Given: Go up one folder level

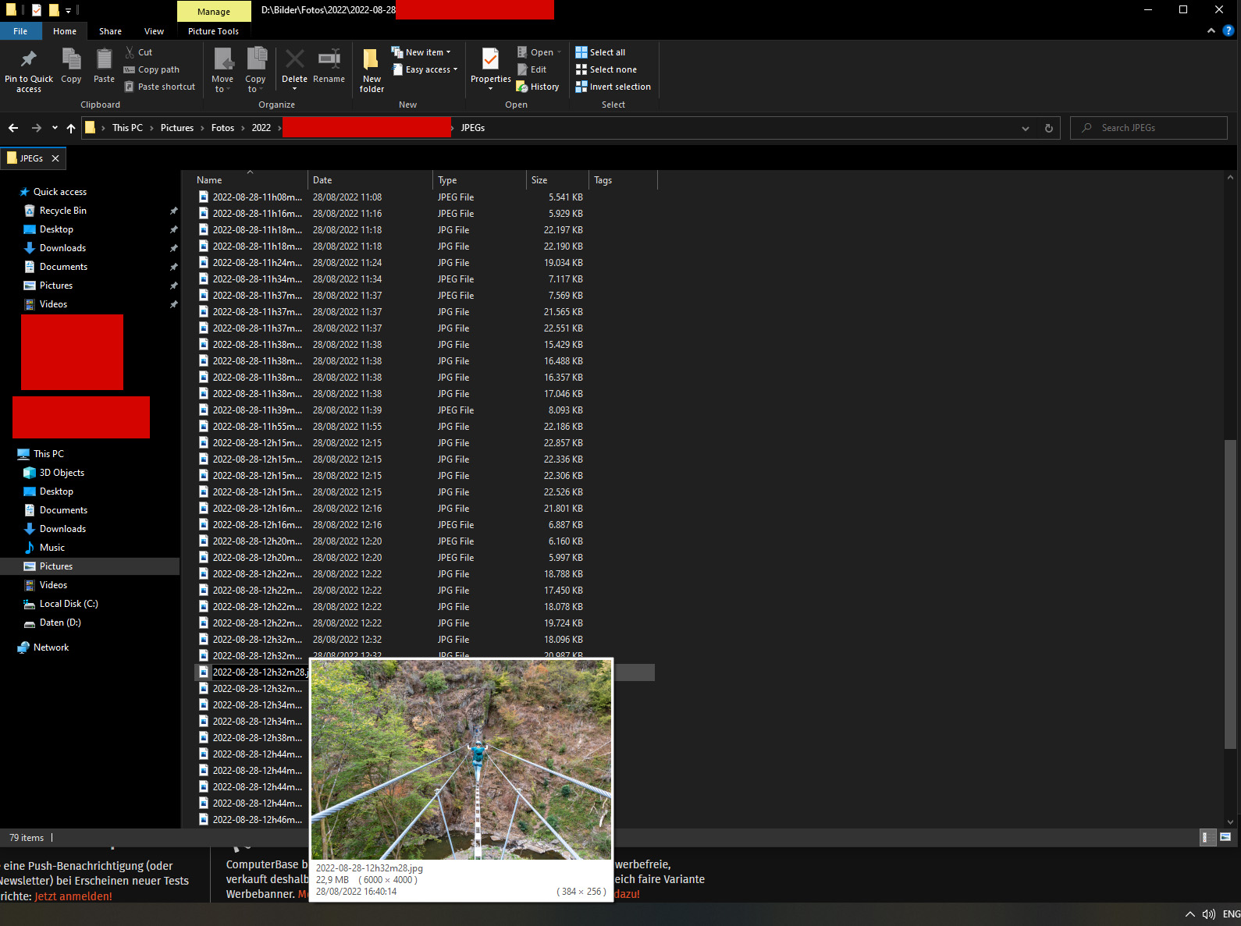Looking at the screenshot, I should point(71,128).
